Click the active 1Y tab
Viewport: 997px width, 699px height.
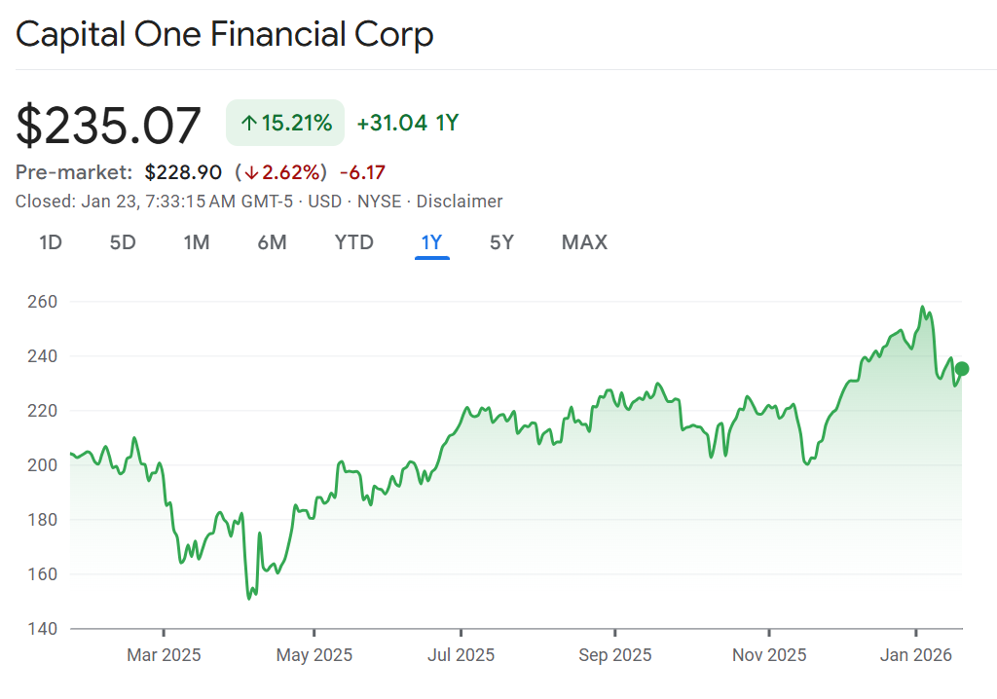(x=432, y=242)
